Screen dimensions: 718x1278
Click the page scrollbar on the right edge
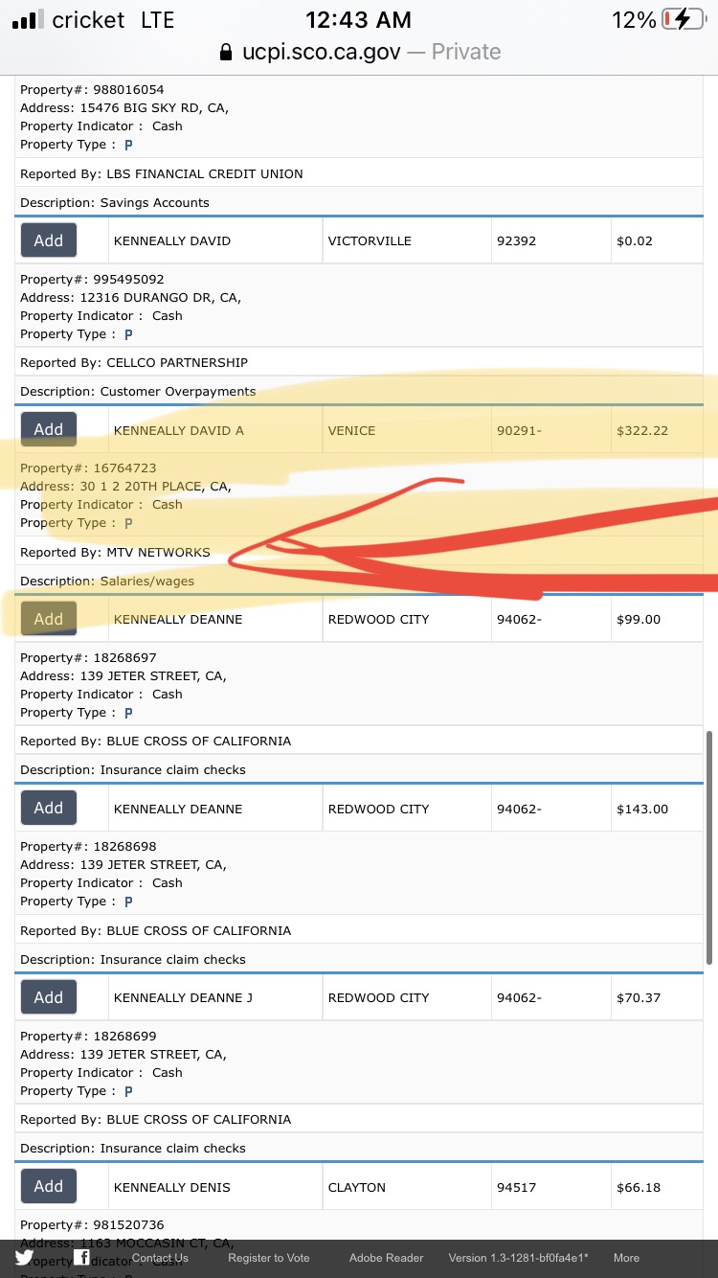[x=709, y=848]
